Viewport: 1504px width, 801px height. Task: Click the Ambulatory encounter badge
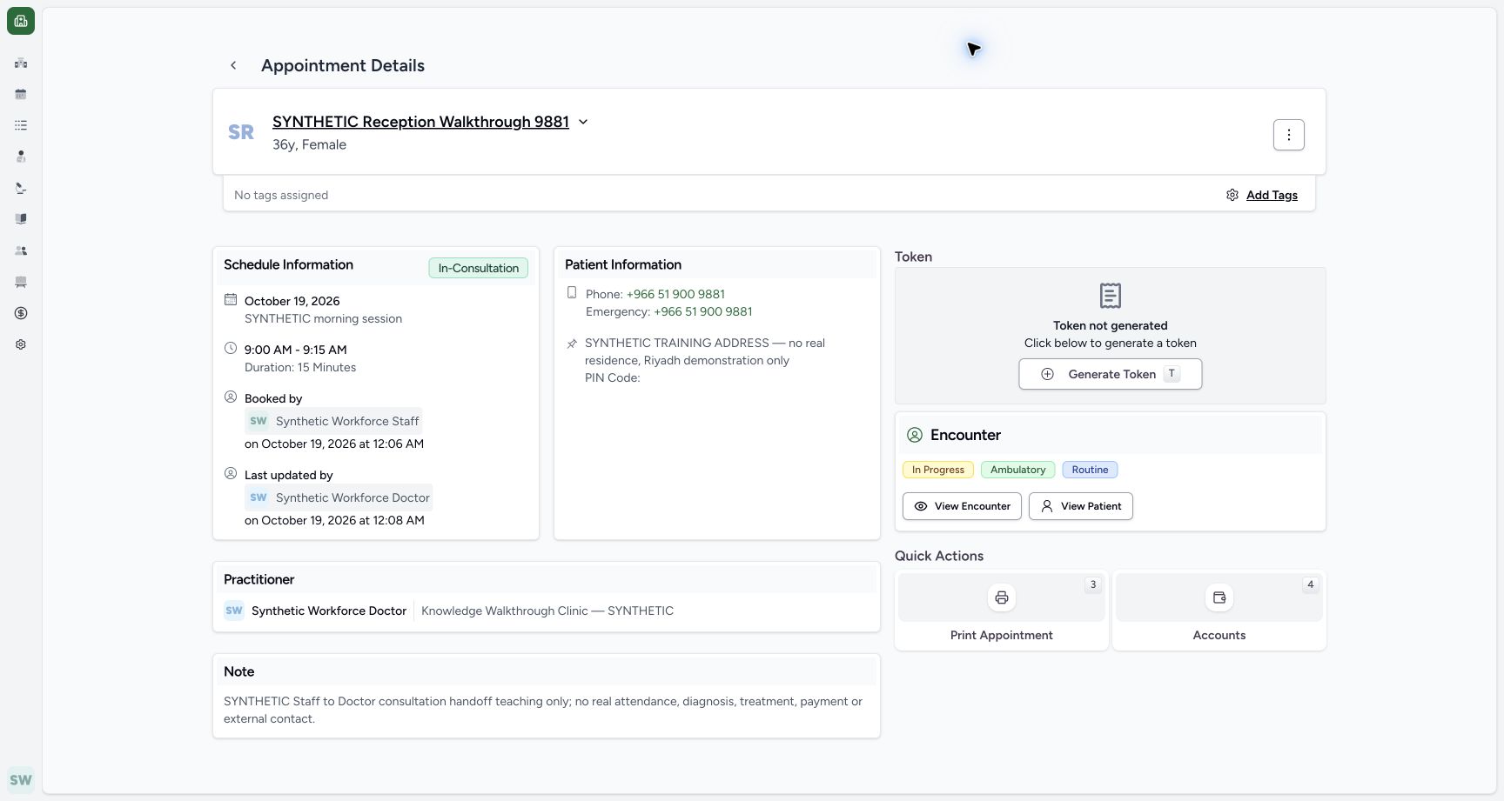pos(1017,470)
